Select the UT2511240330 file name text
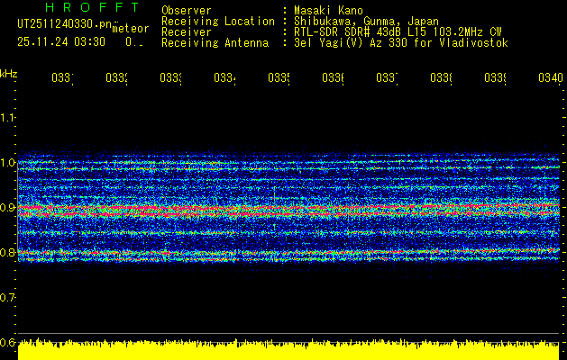567x360 pixels. [64, 23]
